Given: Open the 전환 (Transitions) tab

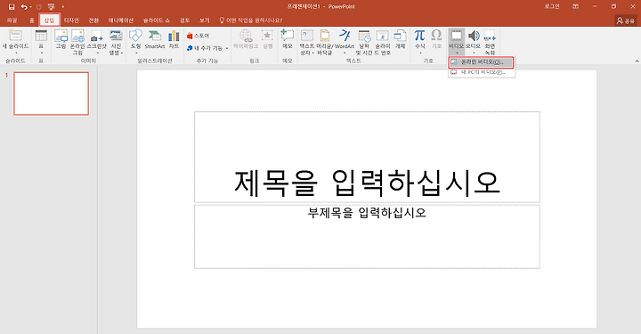Looking at the screenshot, I should click(x=94, y=20).
